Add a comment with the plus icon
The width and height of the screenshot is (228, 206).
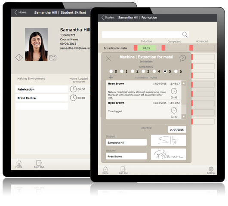coord(111,77)
